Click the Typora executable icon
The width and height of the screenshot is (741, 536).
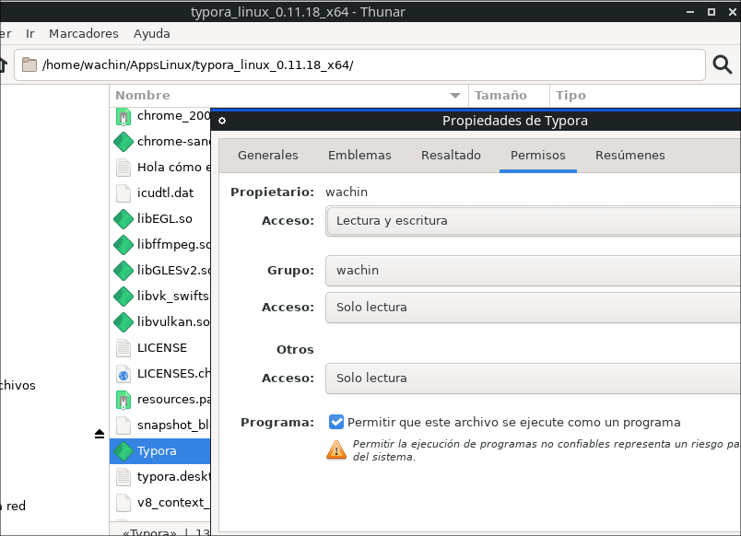123,451
